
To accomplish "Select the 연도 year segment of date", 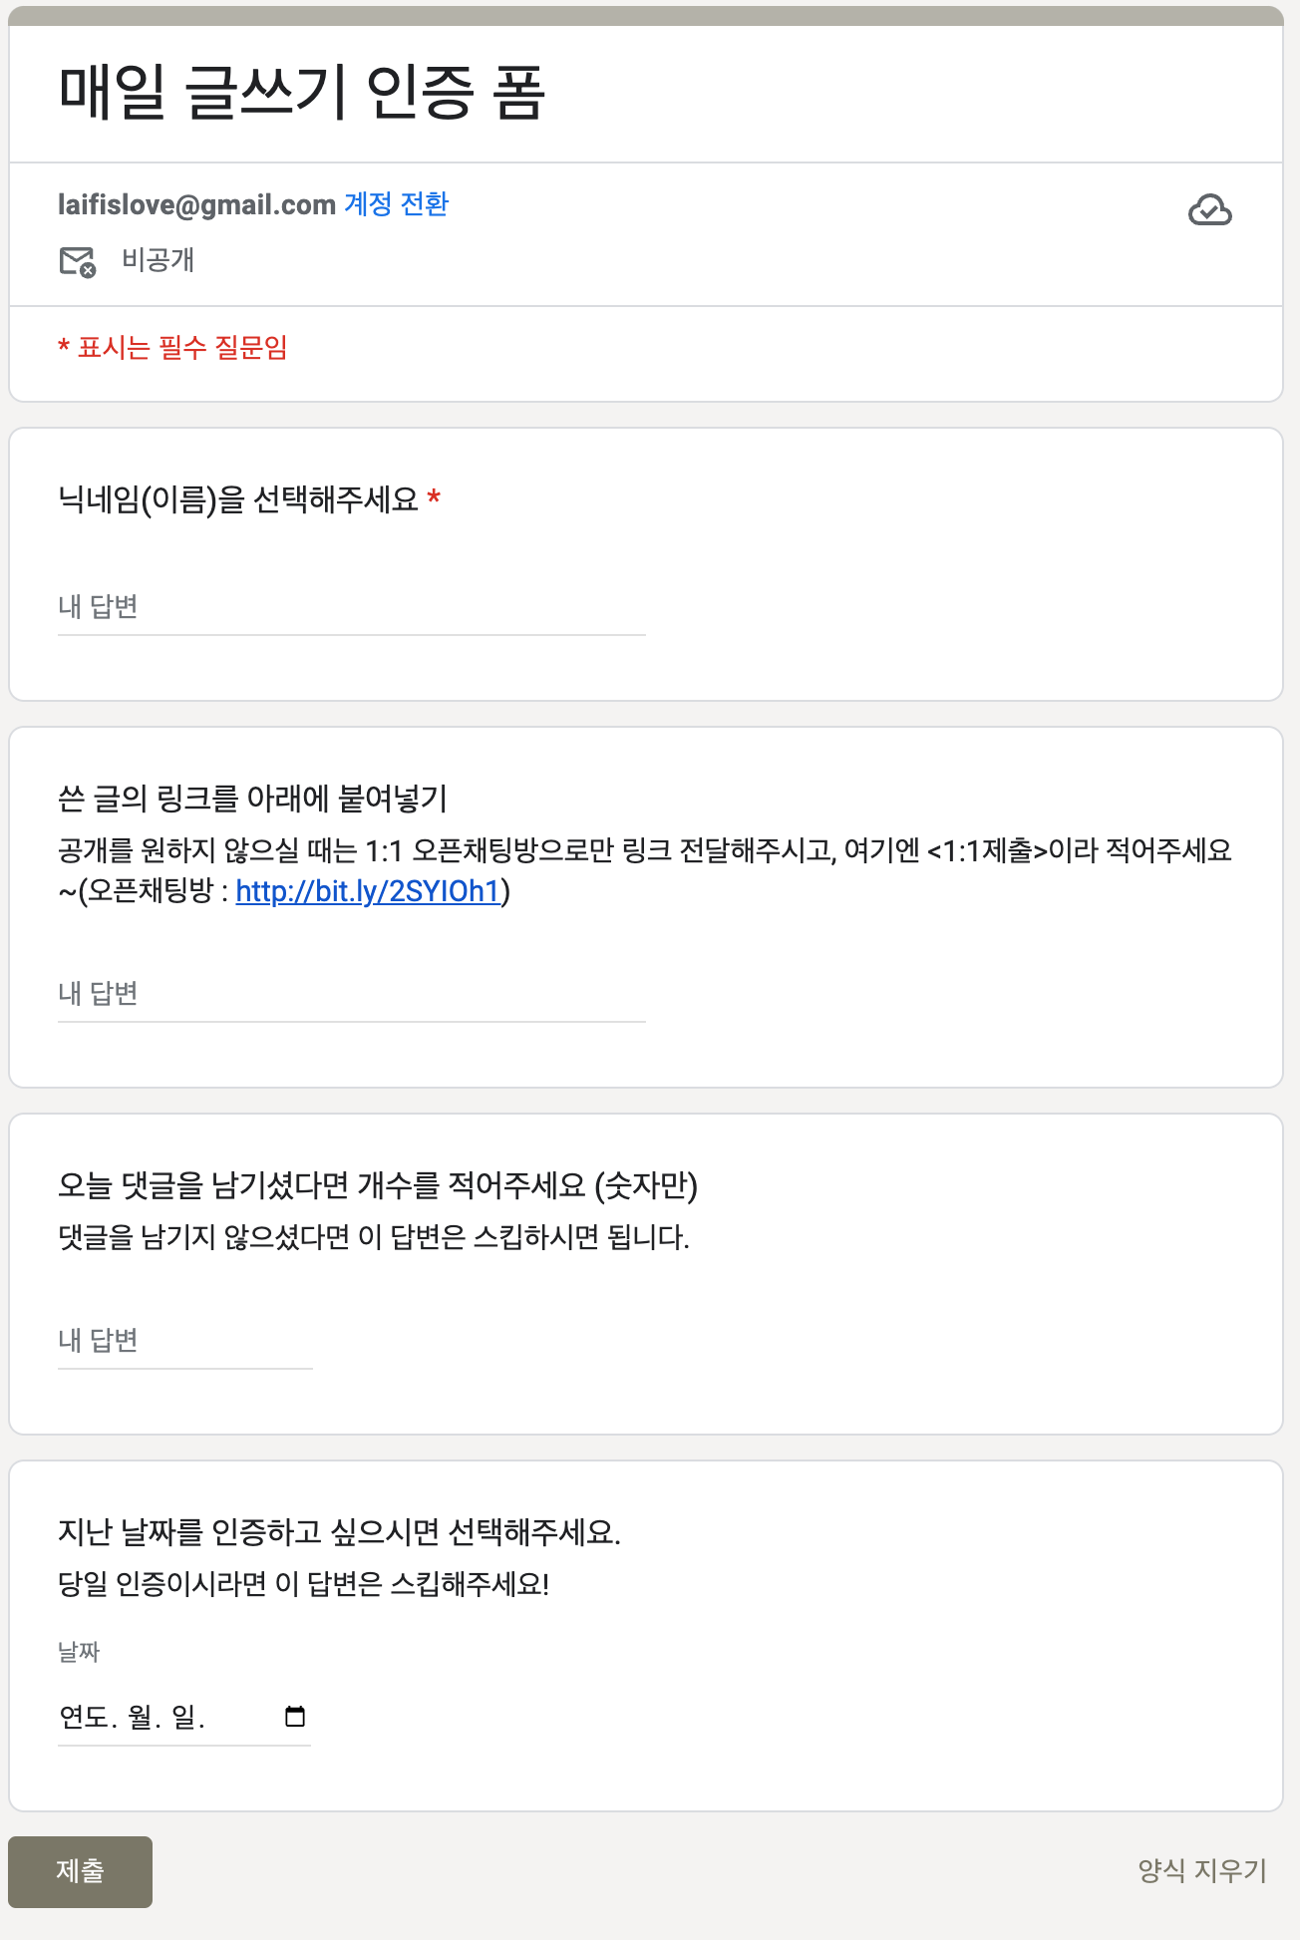I will pos(85,1717).
